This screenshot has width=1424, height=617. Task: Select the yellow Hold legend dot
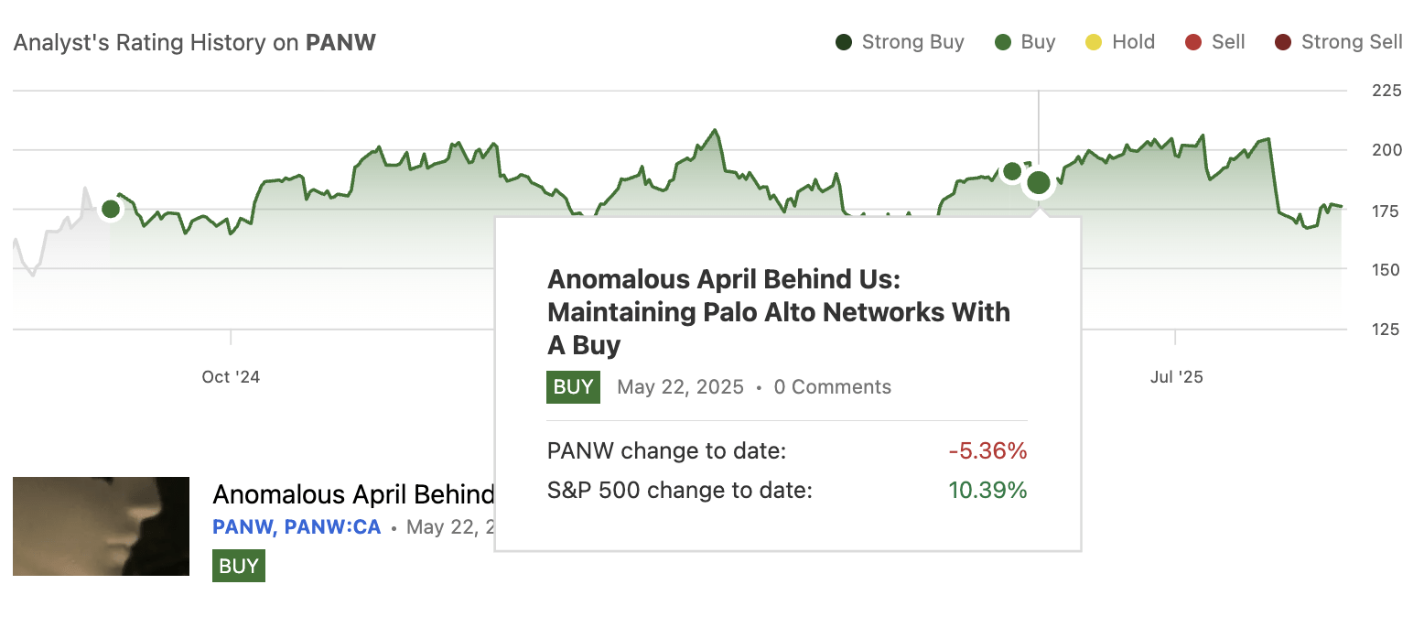[1092, 41]
